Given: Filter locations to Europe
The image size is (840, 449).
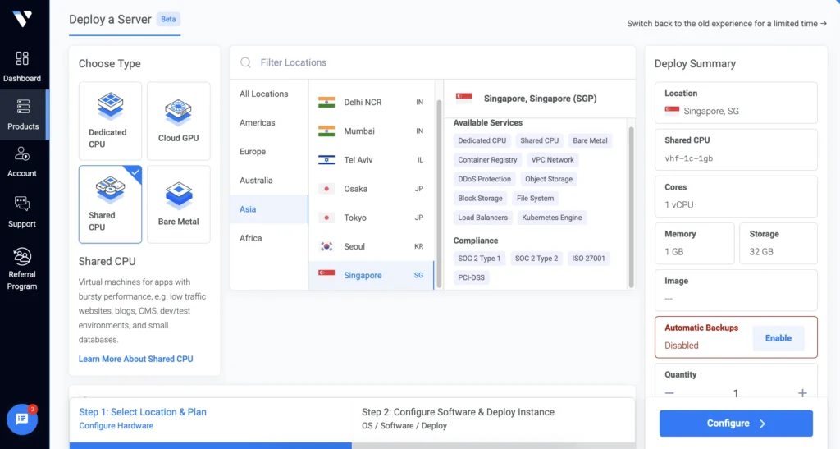Looking at the screenshot, I should tap(269, 152).
